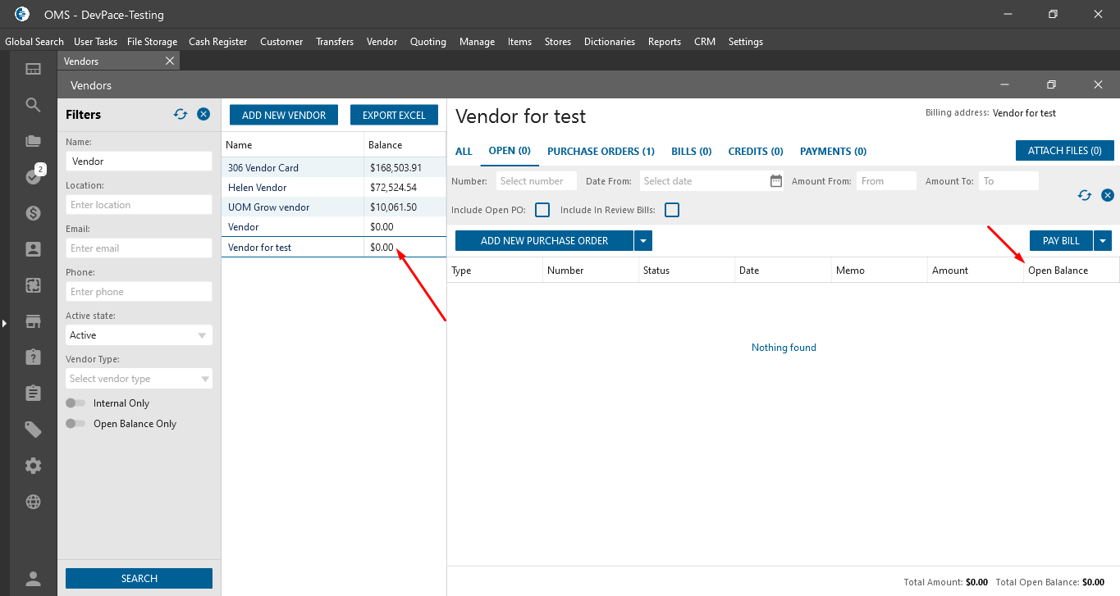Open the user profile icon at sidebar bottom
Screen dimensions: 1120x596
point(33,579)
